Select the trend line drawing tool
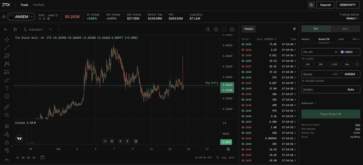Viewport: 363px width, 165px height. pos(7,47)
